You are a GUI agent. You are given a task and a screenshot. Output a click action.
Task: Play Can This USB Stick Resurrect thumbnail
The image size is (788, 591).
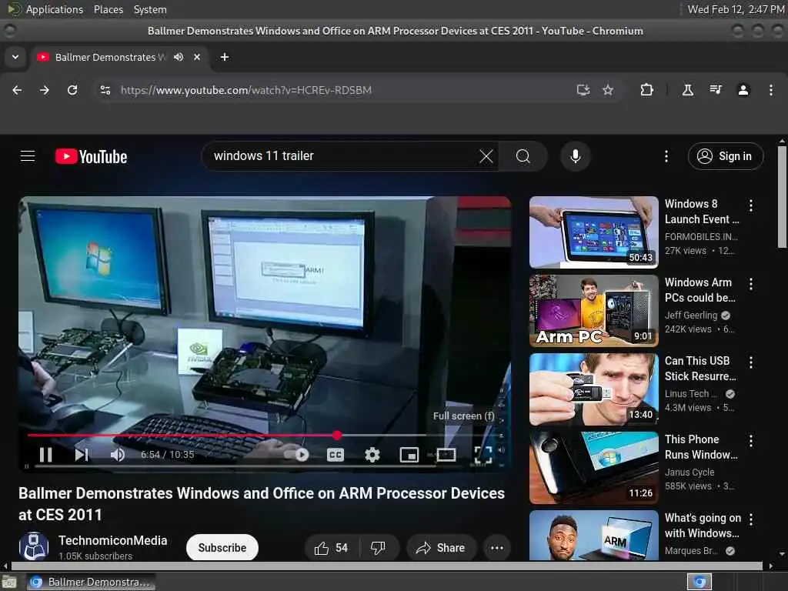click(593, 389)
